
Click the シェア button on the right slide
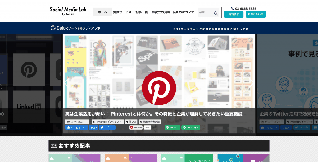[286, 127]
